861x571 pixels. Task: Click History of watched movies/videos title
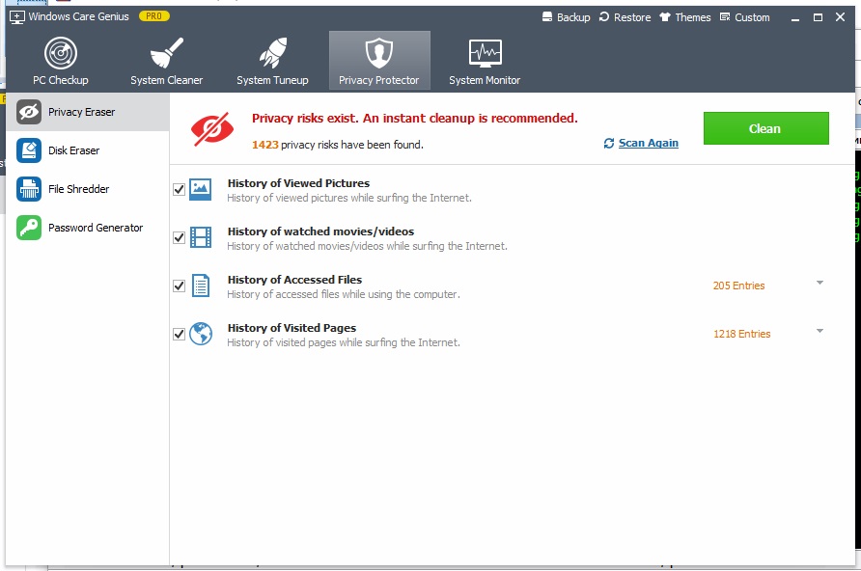[320, 231]
